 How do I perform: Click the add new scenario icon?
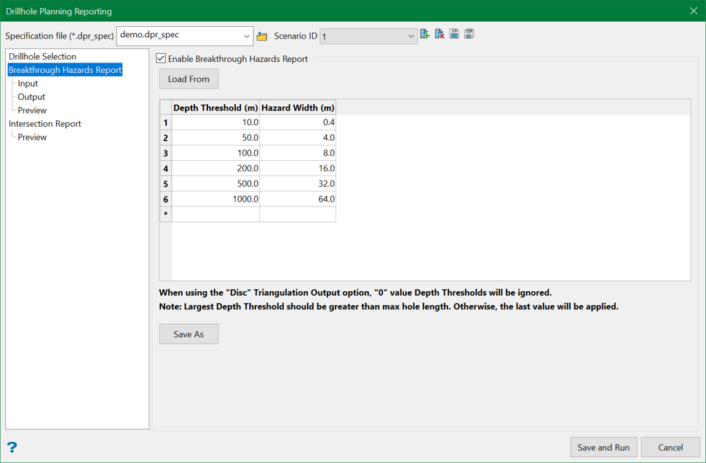coord(425,34)
